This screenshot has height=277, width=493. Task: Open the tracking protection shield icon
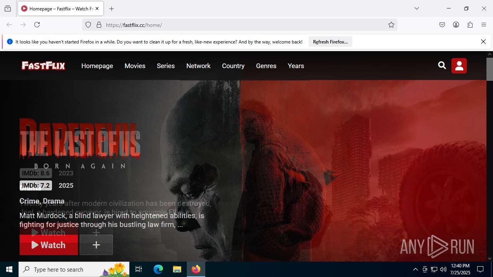(88, 25)
